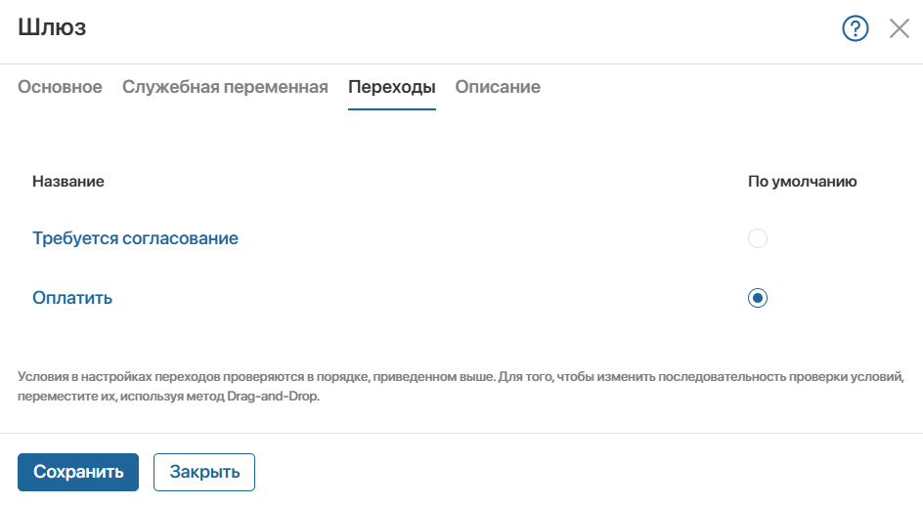Click the По умолчанию column header
Image resolution: width=923 pixels, height=505 pixels.
(x=802, y=181)
